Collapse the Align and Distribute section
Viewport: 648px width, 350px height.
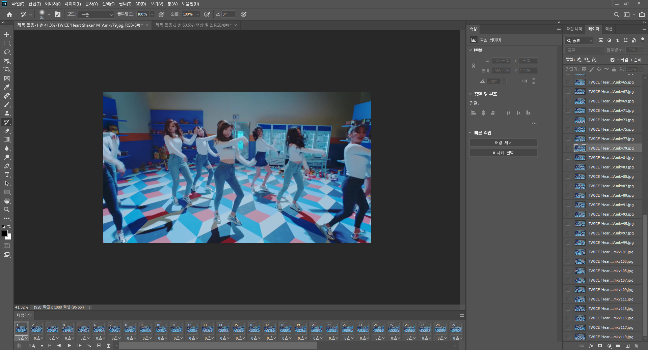click(470, 94)
